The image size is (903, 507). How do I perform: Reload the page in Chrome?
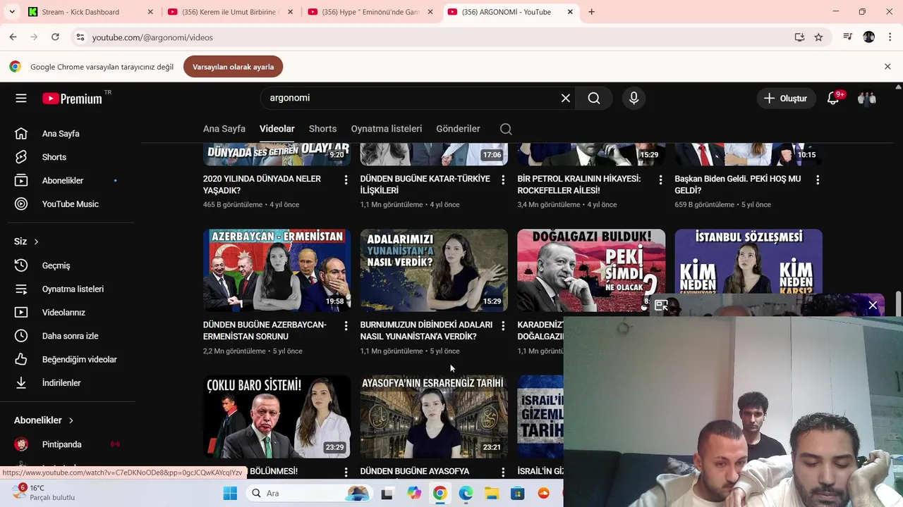coord(55,37)
